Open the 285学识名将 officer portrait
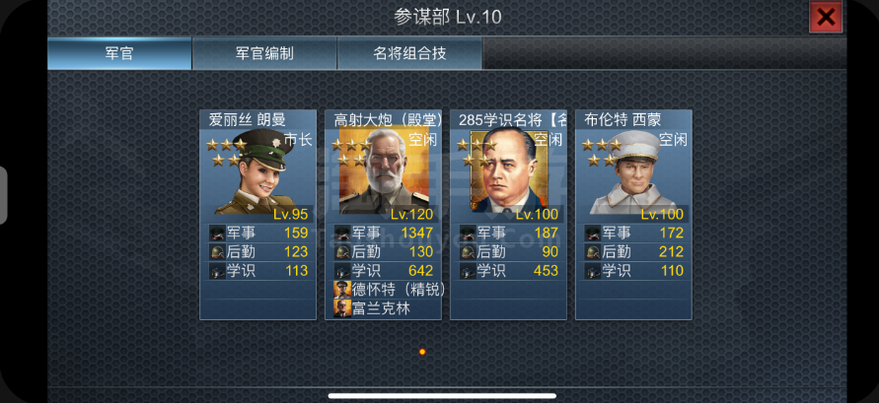The height and width of the screenshot is (403, 879). [x=509, y=171]
